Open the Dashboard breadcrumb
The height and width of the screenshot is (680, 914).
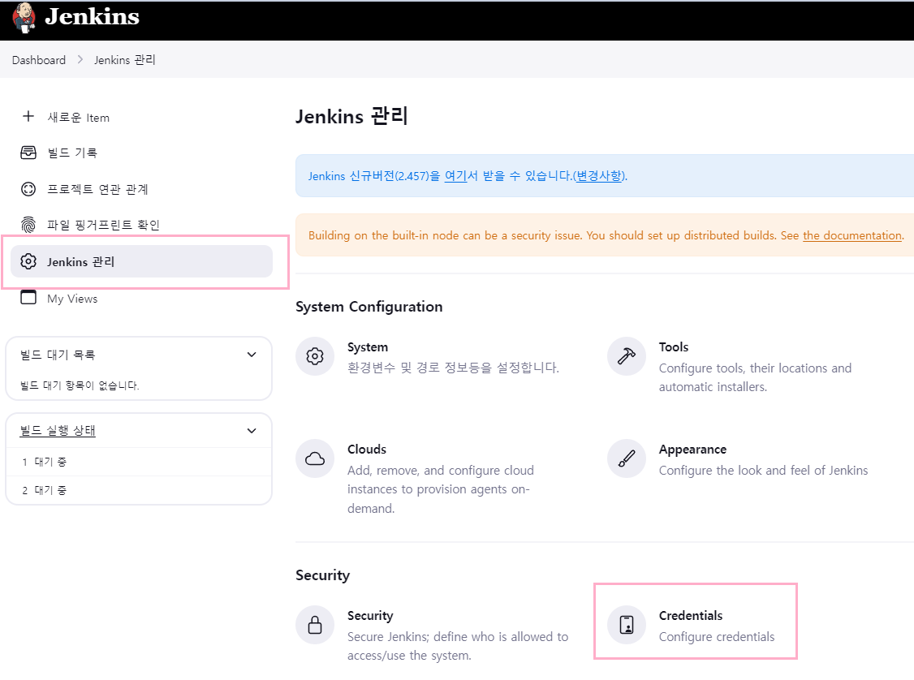click(38, 60)
